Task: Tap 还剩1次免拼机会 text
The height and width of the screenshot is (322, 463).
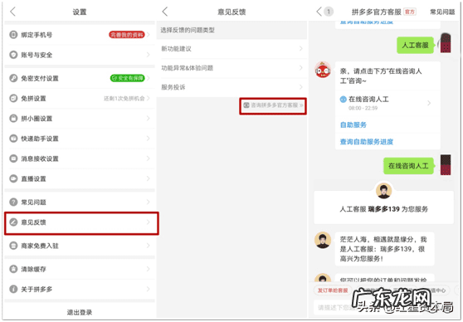Action: (x=124, y=99)
